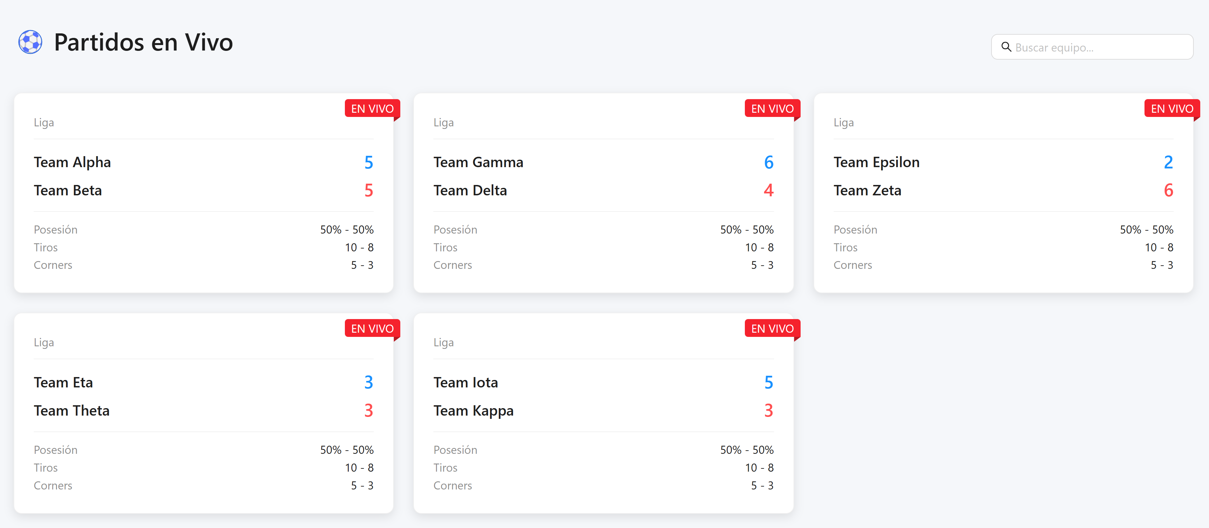Click the EN VIVO badge on Team Gamma match
Image resolution: width=1209 pixels, height=528 pixels.
point(772,108)
